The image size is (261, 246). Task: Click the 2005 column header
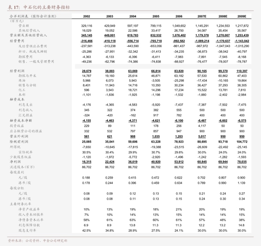tap(156, 16)
